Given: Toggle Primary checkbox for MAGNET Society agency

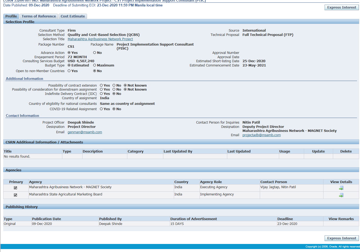Looking at the screenshot, I should tap(15, 188).
